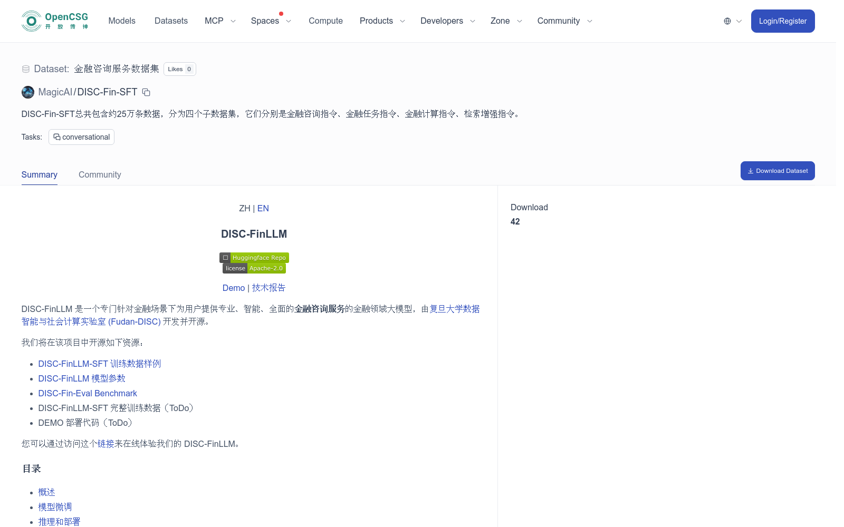The image size is (844, 527).
Task: Click the Login/Register button
Action: [x=783, y=21]
